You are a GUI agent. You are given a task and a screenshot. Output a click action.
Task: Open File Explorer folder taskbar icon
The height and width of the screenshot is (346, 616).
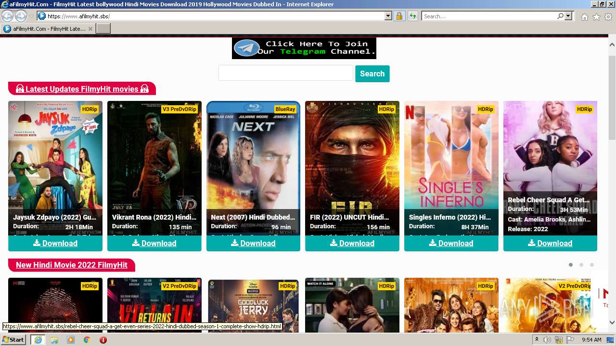pos(54,340)
